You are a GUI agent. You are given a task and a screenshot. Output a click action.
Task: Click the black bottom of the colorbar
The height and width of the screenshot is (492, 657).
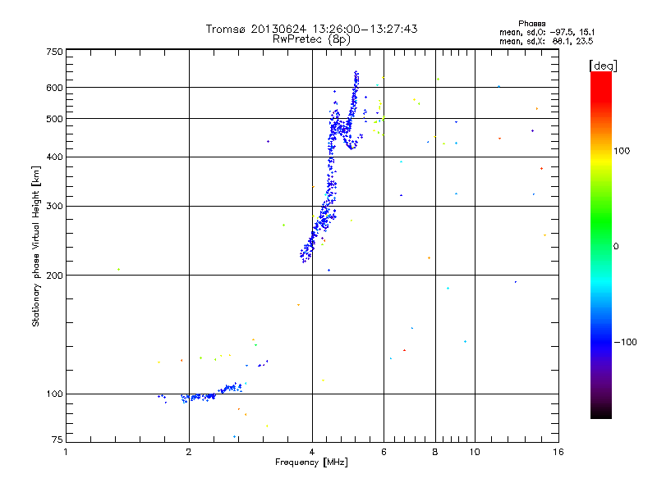tap(601, 412)
